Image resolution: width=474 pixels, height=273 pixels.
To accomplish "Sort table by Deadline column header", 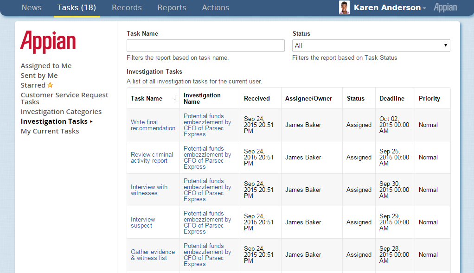I will [x=391, y=98].
